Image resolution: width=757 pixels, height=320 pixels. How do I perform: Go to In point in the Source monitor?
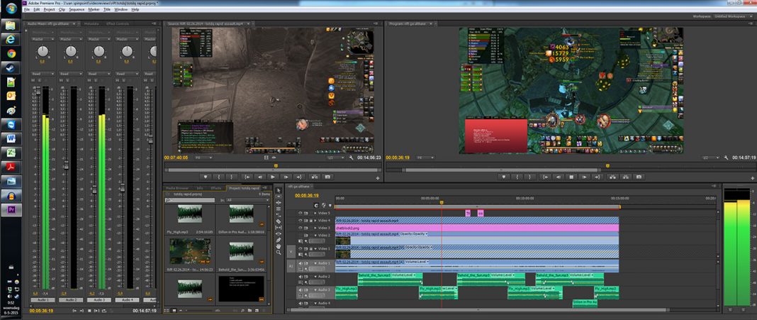point(247,177)
